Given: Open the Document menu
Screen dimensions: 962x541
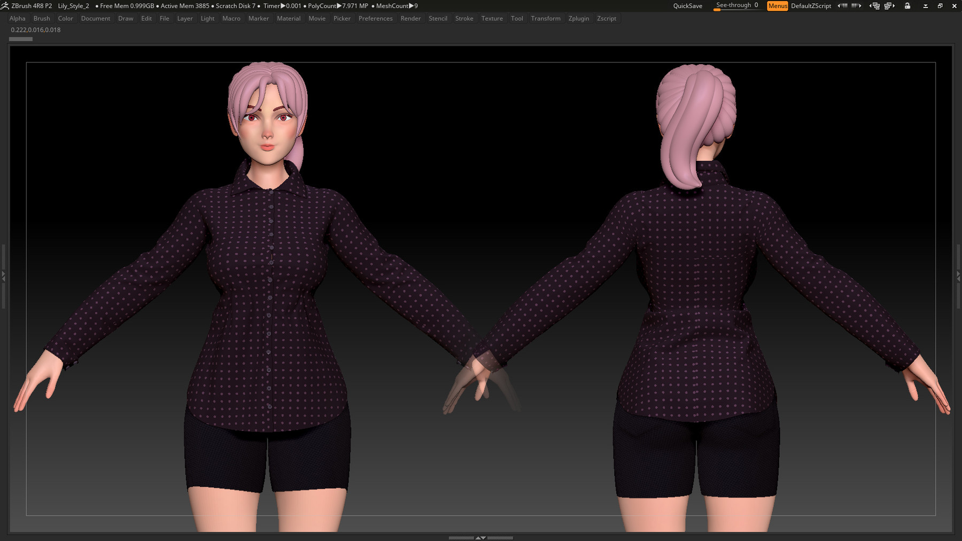Looking at the screenshot, I should pos(96,18).
